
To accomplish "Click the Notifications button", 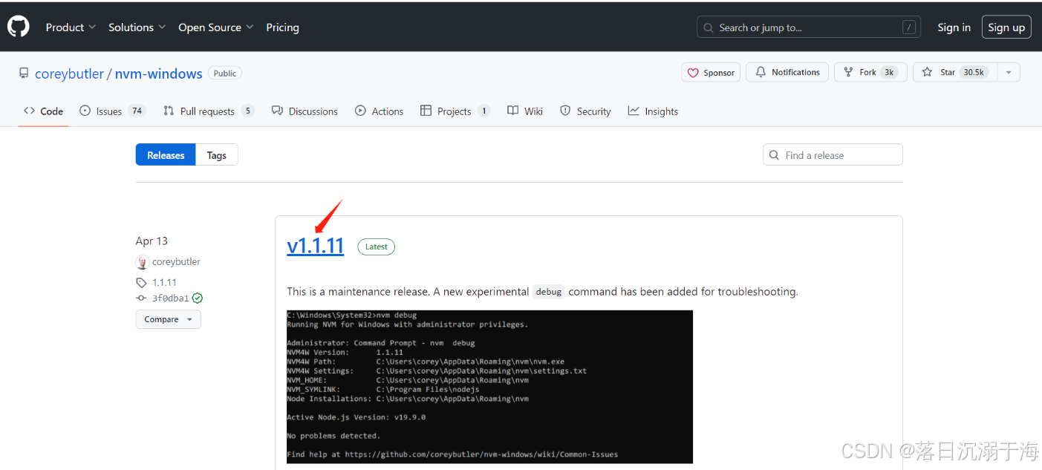I will 787,72.
